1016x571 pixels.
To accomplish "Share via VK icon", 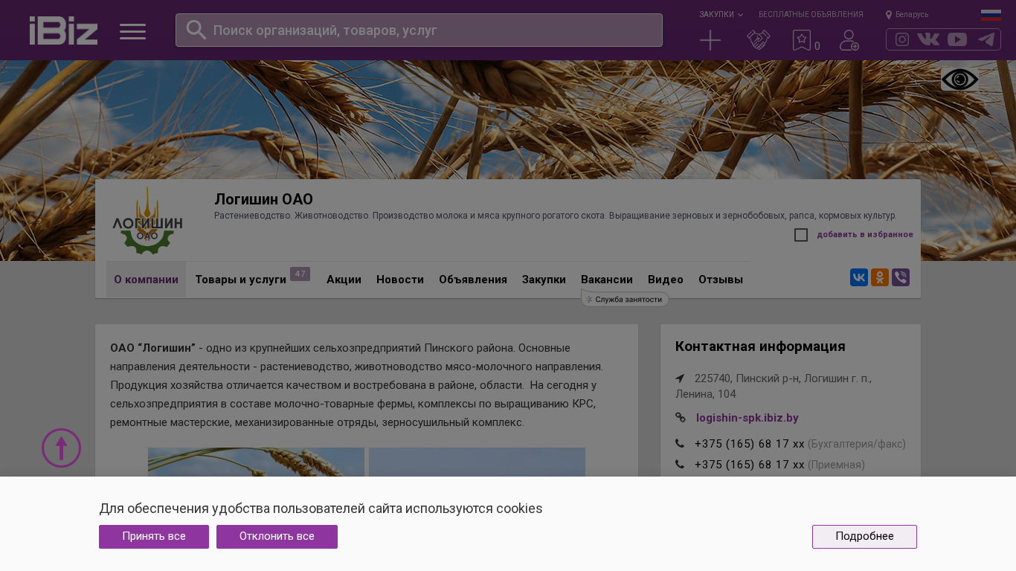I will [859, 277].
